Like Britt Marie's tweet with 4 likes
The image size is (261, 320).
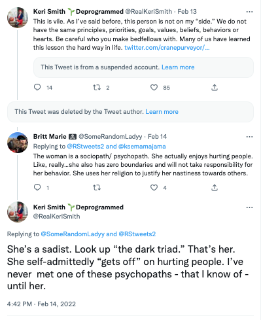pos(154,187)
